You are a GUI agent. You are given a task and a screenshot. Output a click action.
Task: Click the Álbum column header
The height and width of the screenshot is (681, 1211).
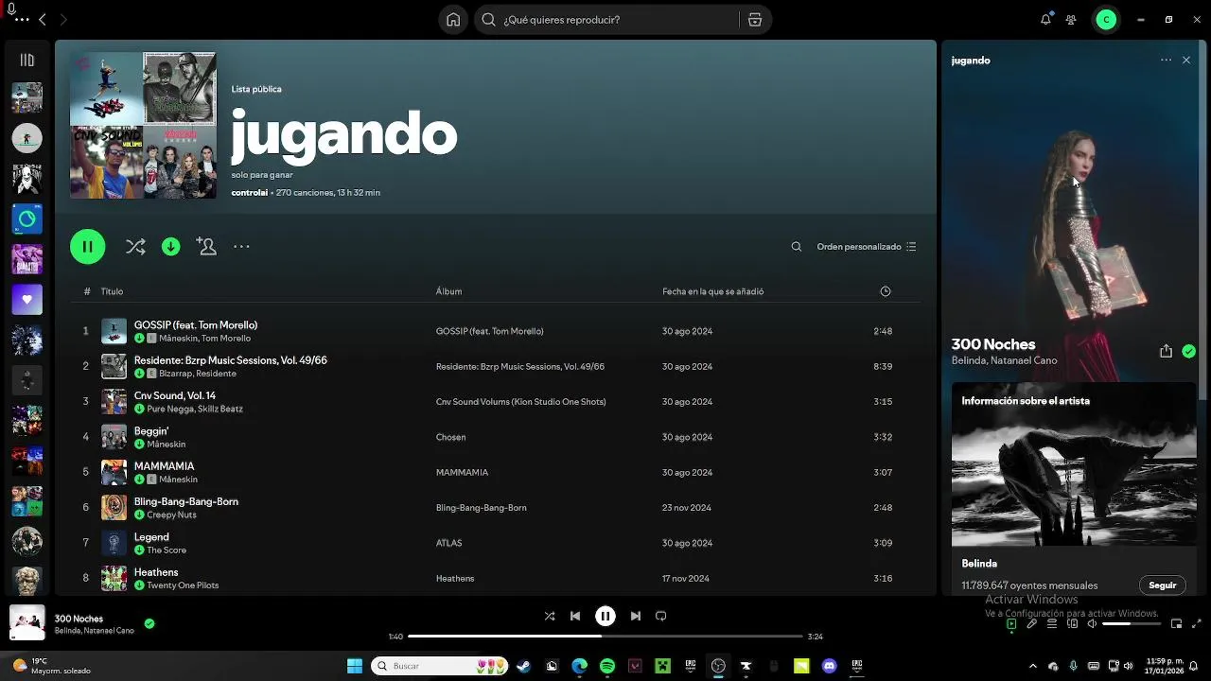(x=448, y=291)
